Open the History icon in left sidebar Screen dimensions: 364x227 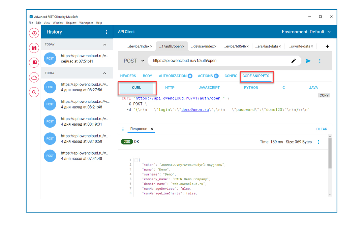pos(34,33)
